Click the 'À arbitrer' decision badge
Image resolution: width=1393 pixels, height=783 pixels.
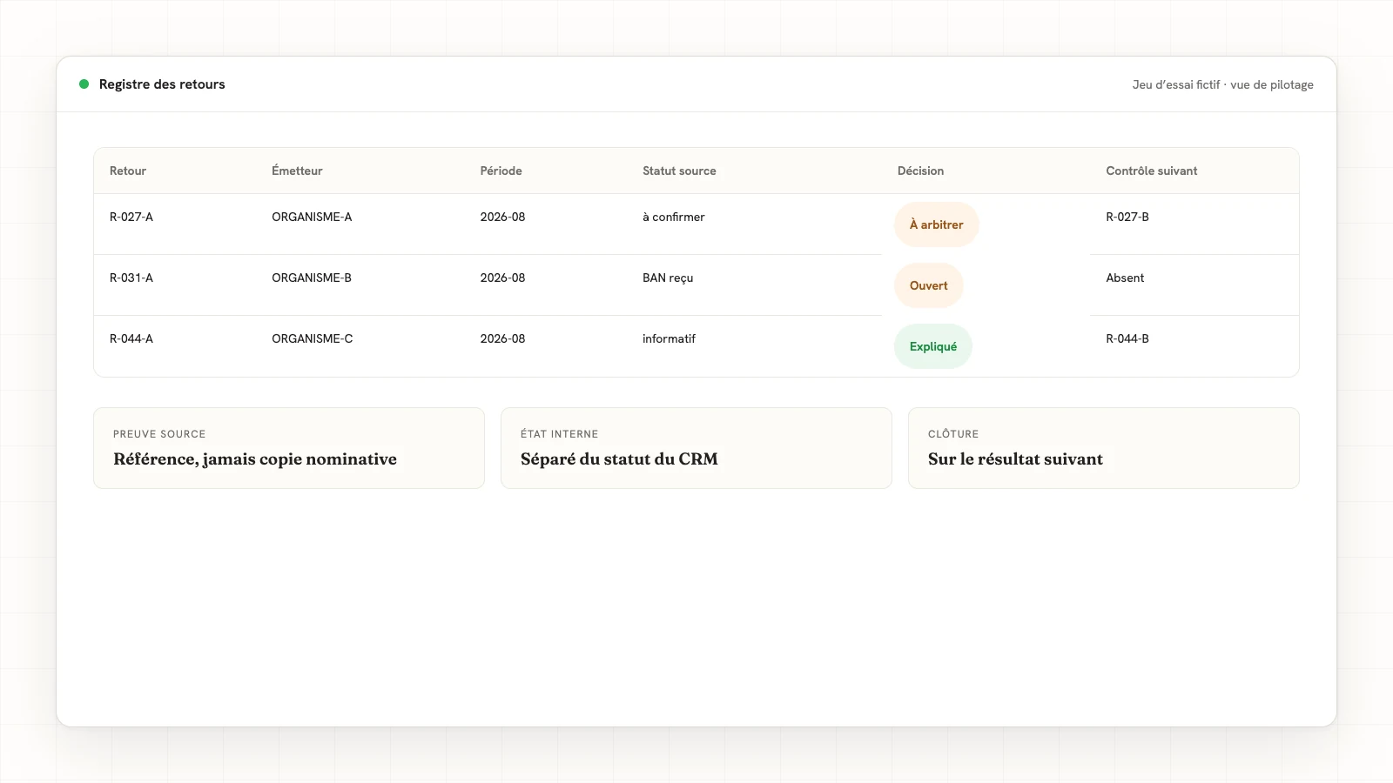click(936, 224)
